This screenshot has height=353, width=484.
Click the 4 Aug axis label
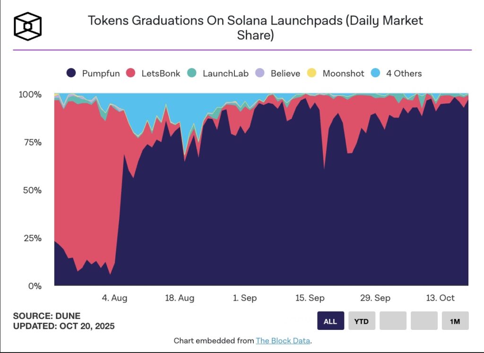[115, 298]
